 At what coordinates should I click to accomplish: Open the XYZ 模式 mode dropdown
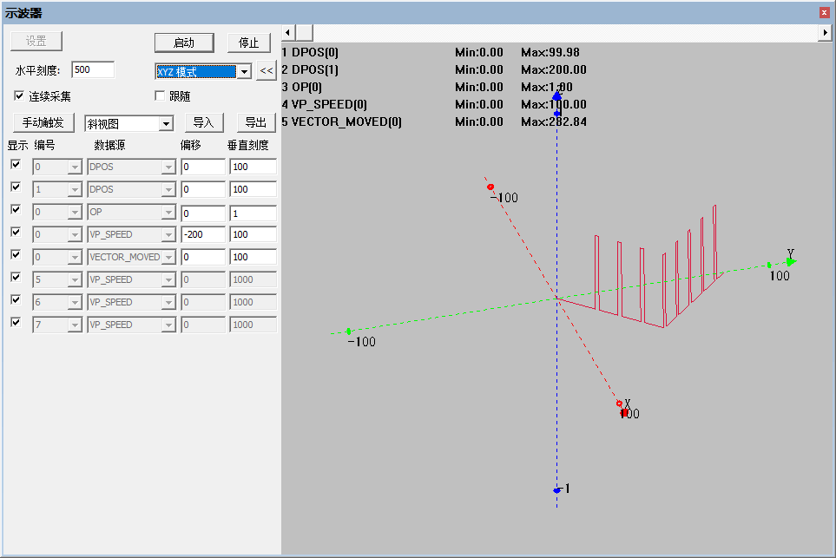[x=244, y=71]
